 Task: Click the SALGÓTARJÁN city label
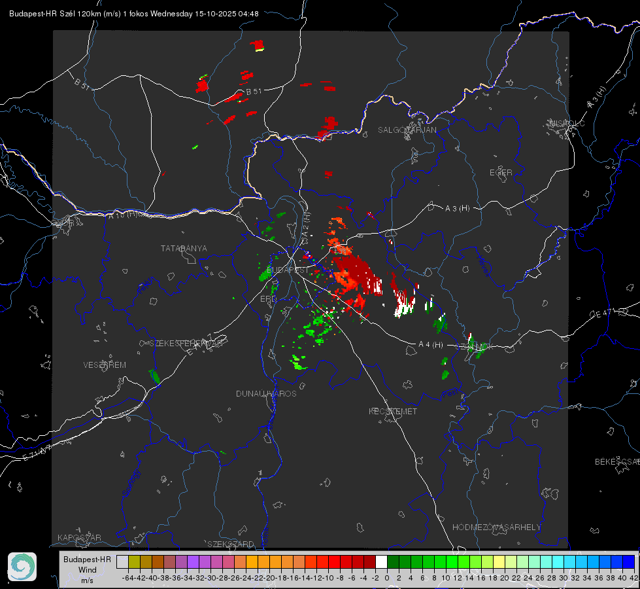click(x=407, y=130)
